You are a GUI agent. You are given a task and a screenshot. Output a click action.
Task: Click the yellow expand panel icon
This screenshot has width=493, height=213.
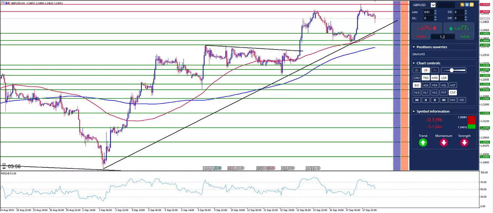[471, 5]
